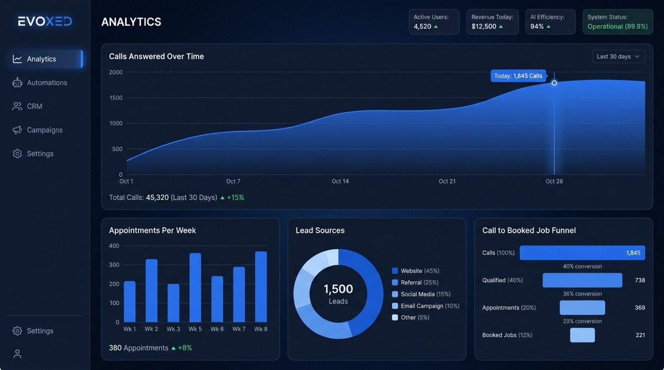
Task: Click the Email Campaign (10%) legend label
Action: pyautogui.click(x=430, y=306)
